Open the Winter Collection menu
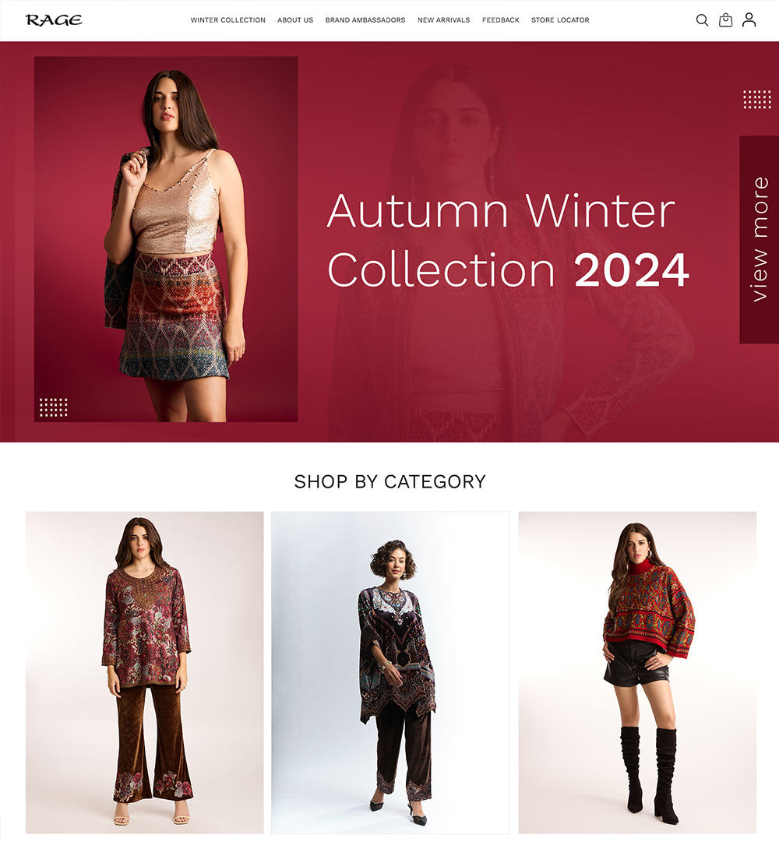This screenshot has height=842, width=779. [227, 20]
